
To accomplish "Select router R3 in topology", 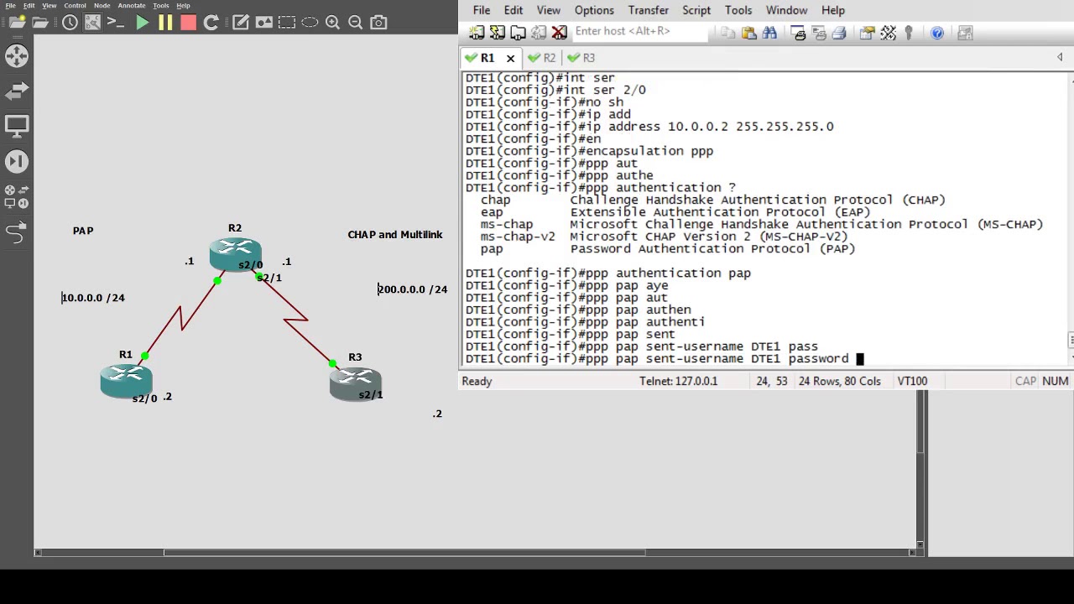I will 356,383.
